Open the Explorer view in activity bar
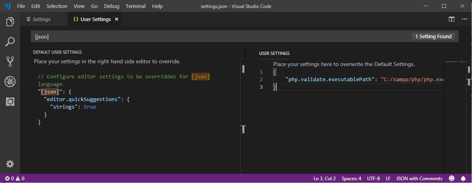The height and width of the screenshot is (183, 472). pos(10,22)
